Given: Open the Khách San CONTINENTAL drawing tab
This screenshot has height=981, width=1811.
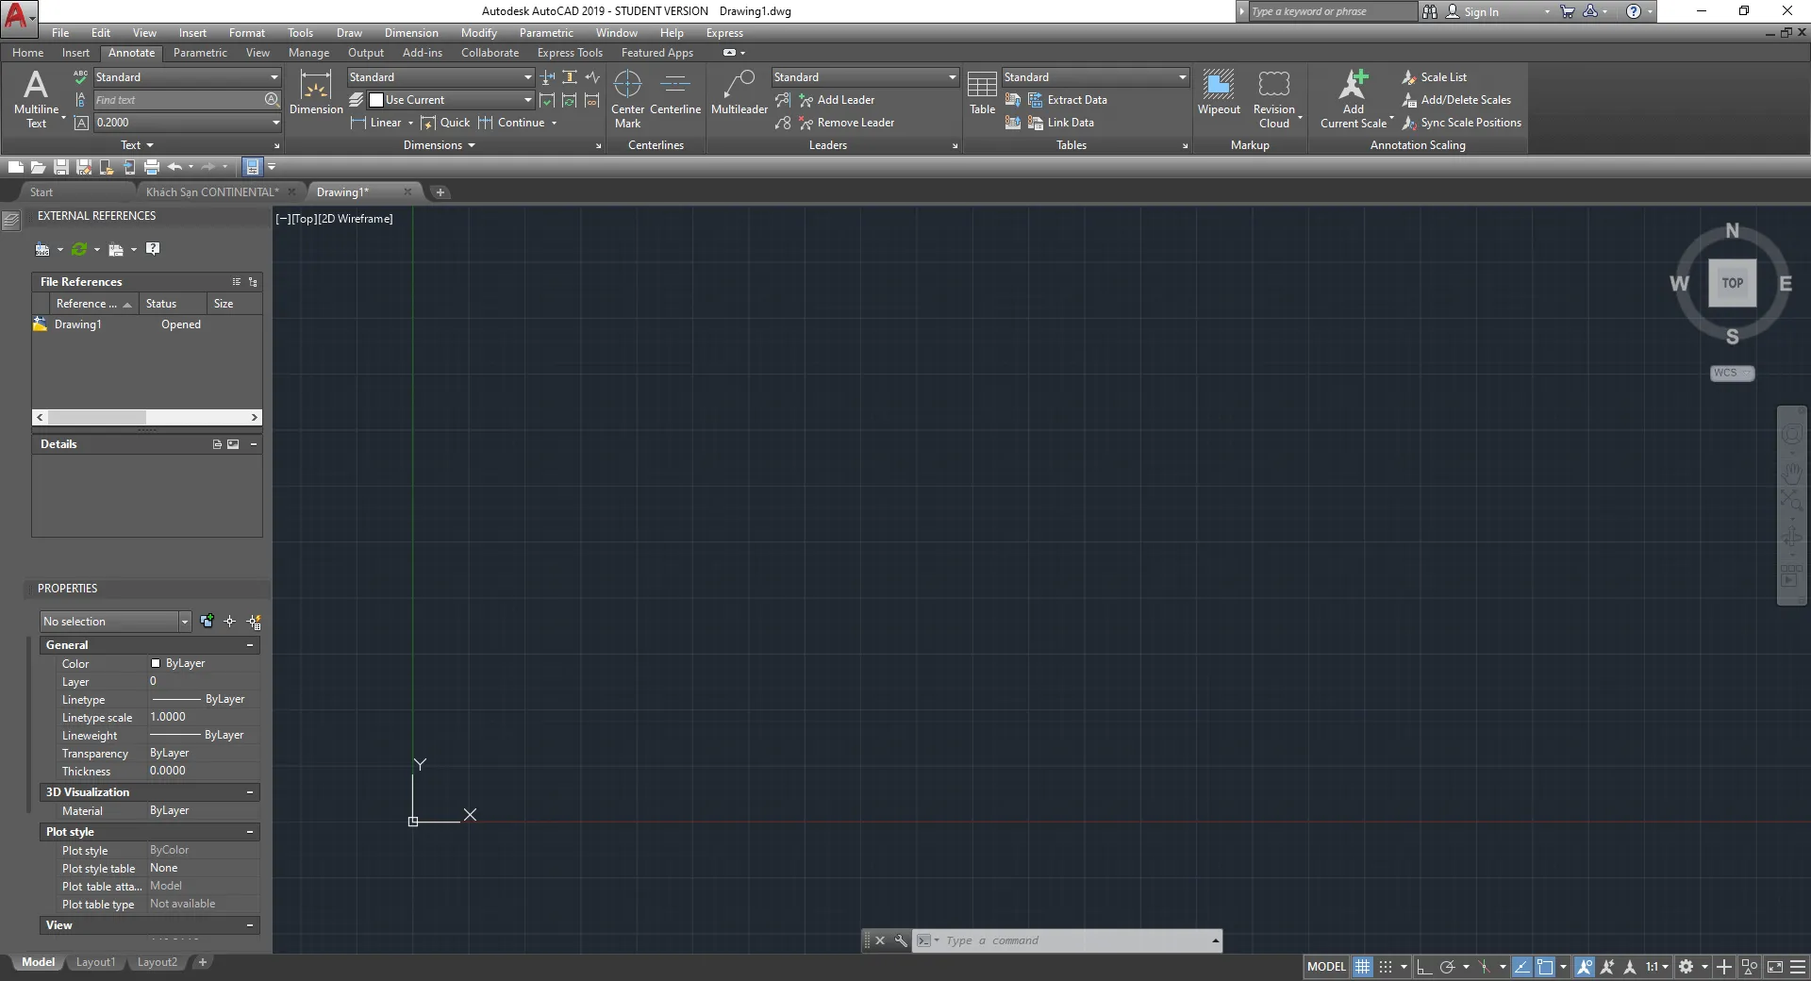Looking at the screenshot, I should pos(211,191).
